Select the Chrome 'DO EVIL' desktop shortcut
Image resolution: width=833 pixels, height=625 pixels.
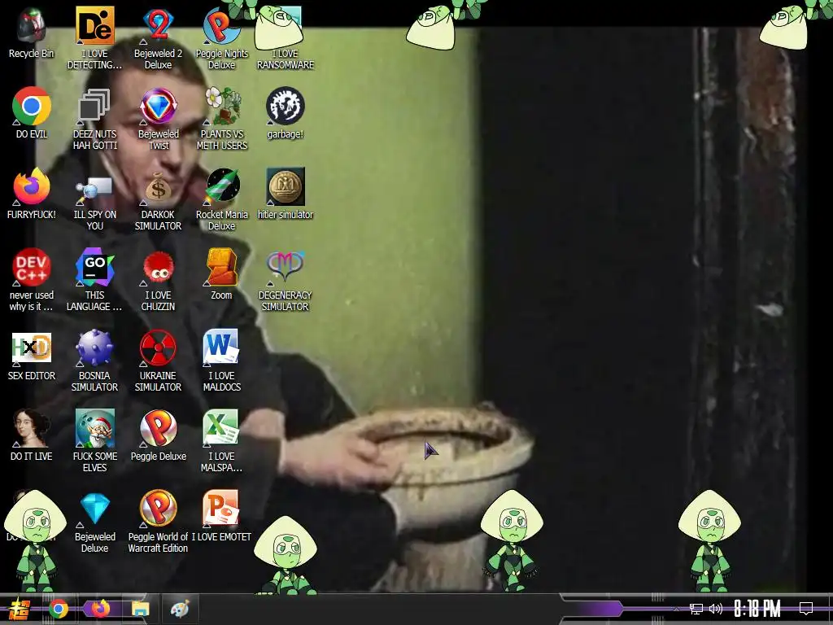click(32, 107)
